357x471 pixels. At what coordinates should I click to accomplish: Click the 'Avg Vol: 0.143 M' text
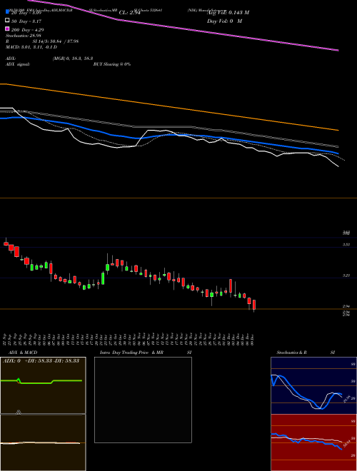click(x=228, y=13)
